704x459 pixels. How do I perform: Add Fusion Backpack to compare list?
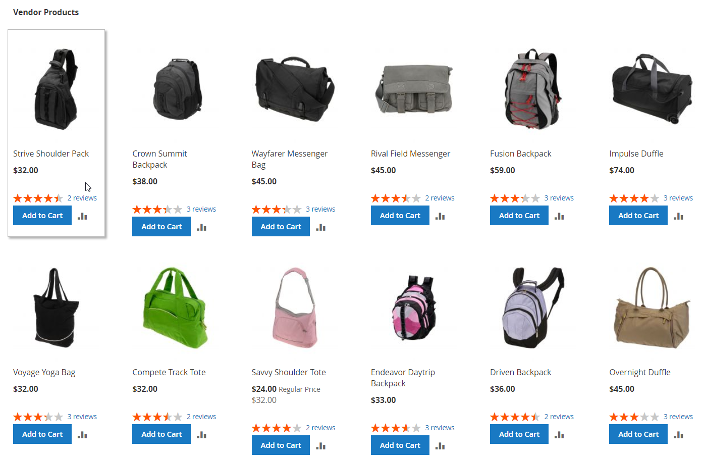(559, 216)
